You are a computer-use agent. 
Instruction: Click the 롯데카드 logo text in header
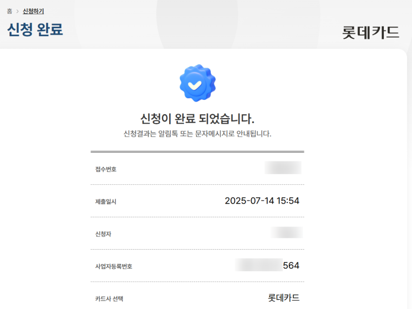tap(370, 32)
